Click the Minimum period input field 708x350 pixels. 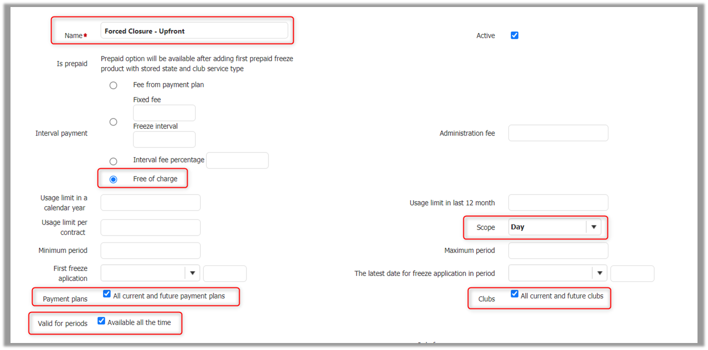coord(150,250)
